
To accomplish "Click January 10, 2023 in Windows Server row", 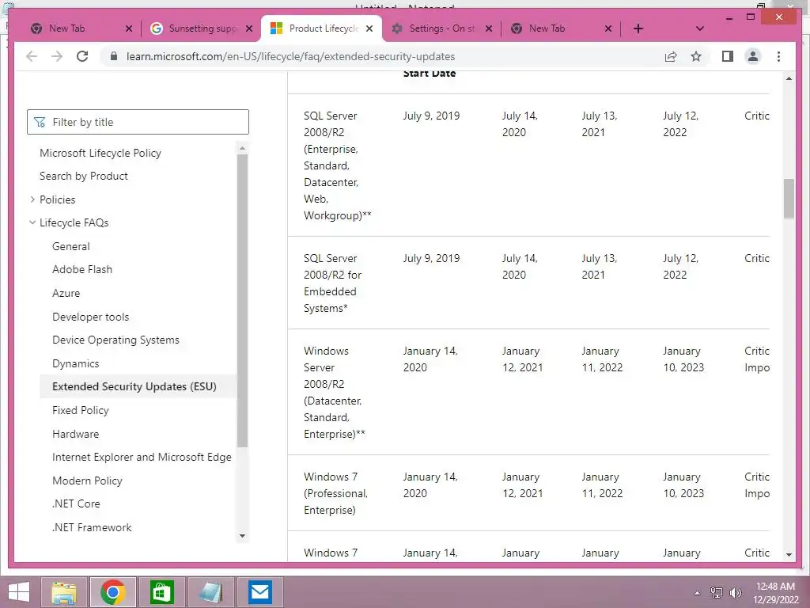I will 683,359.
